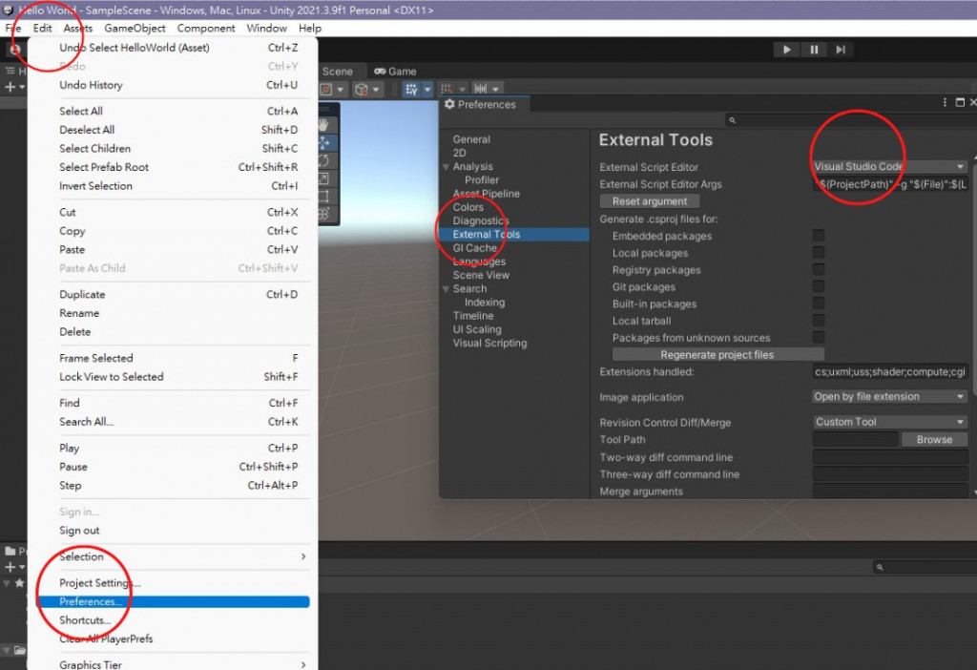Click the Extensions handled text field
This screenshot has width=977, height=670.
890,372
